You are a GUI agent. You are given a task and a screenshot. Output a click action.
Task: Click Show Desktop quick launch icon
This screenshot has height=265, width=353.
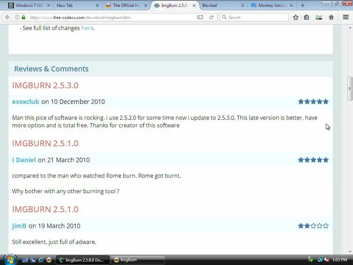[25, 260]
